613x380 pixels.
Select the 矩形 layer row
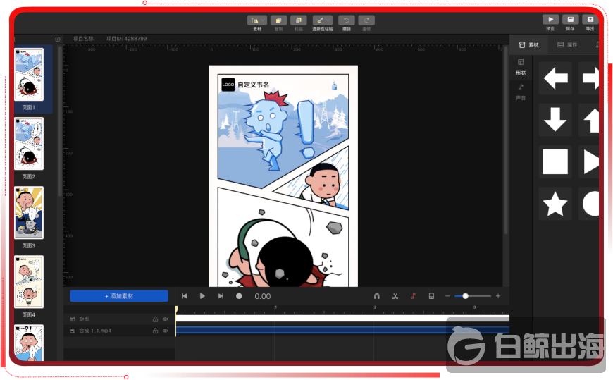pos(119,319)
